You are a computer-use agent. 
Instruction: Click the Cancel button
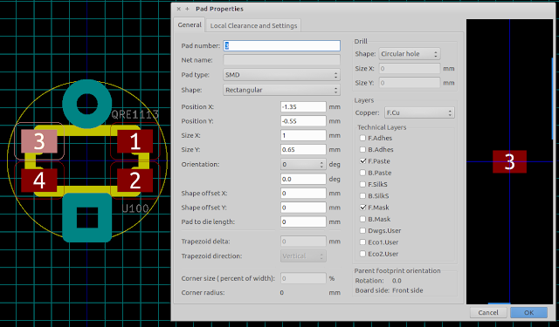click(x=488, y=312)
